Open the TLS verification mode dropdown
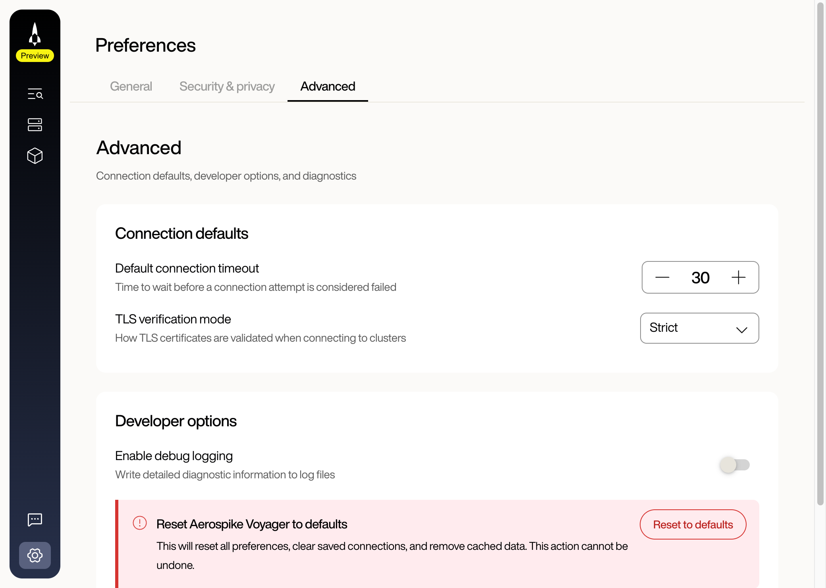Image resolution: width=826 pixels, height=588 pixels. point(700,328)
